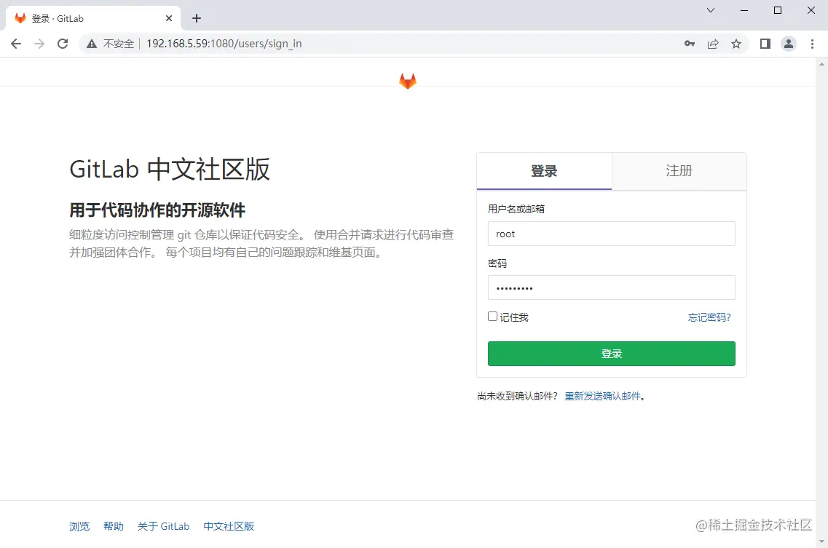This screenshot has width=828, height=548.
Task: Click the 用户名或邮箱 label
Action: tap(516, 209)
